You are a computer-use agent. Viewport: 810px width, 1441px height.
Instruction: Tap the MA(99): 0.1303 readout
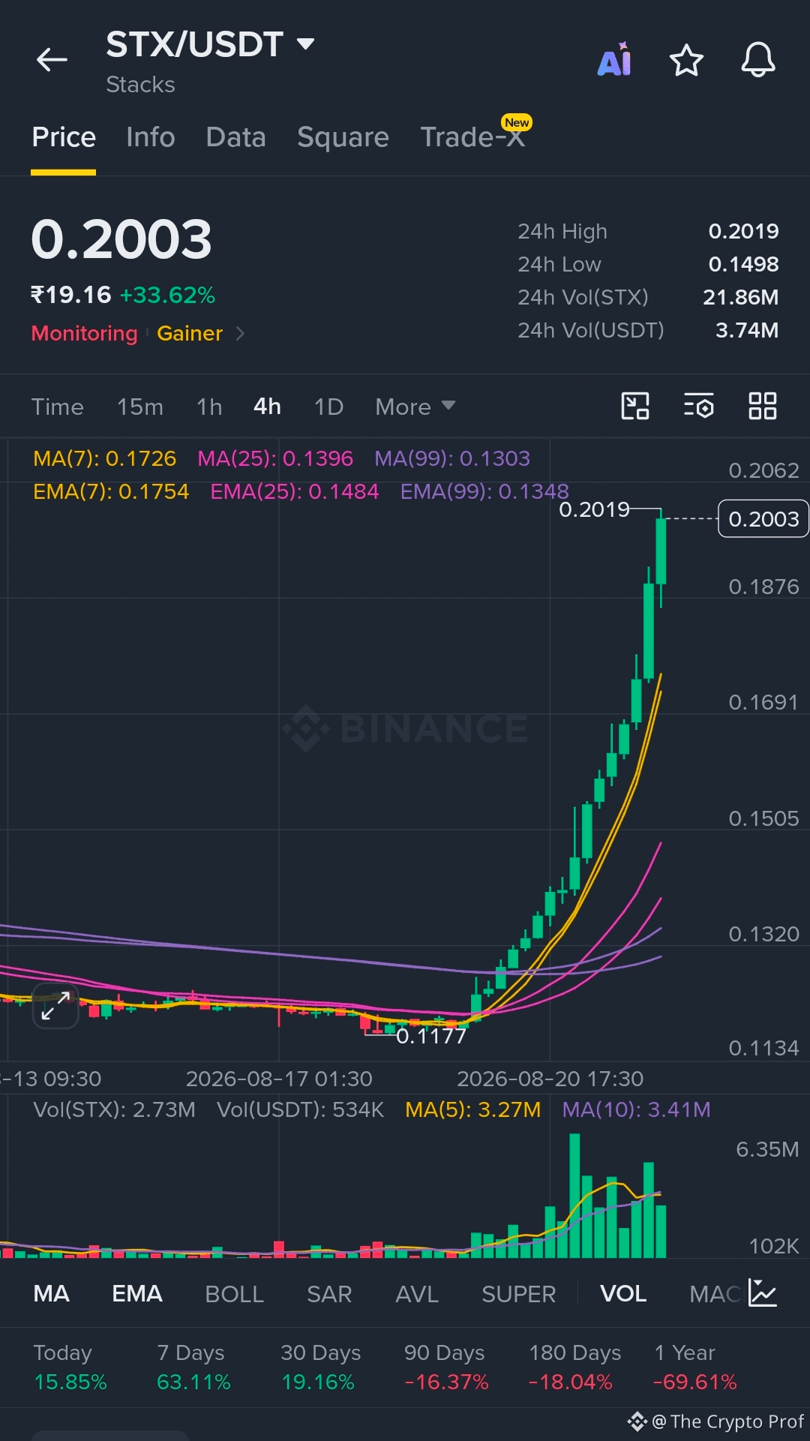click(x=451, y=458)
